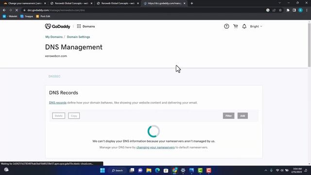
Task: View site info lock icon
Action: [24, 10]
